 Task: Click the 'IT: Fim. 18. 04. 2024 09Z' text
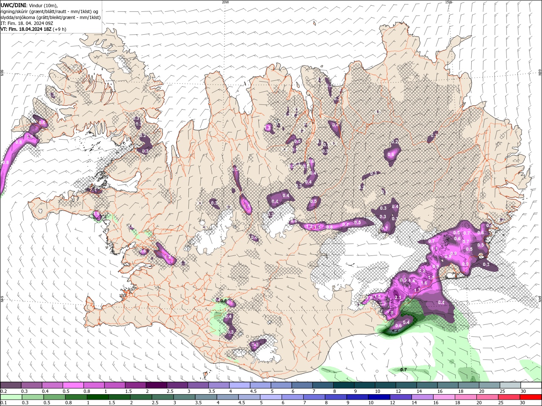click(26, 23)
